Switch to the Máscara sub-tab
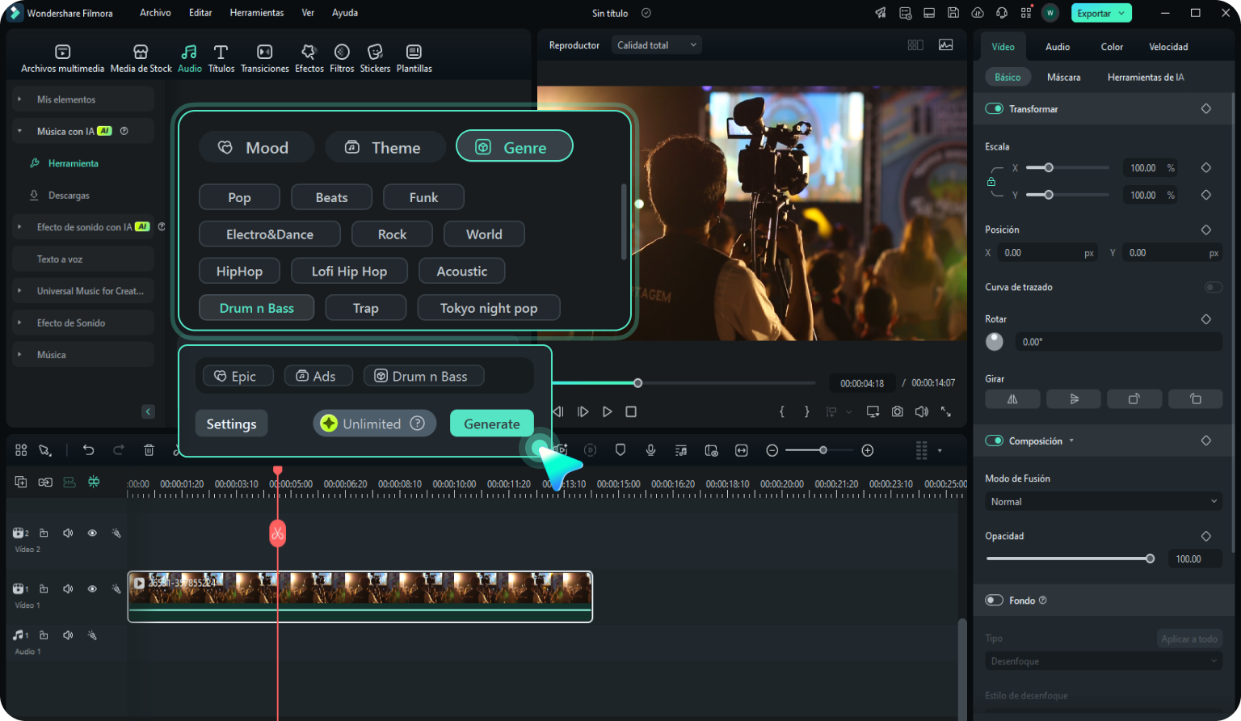Viewport: 1241px width, 721px height. coord(1063,77)
